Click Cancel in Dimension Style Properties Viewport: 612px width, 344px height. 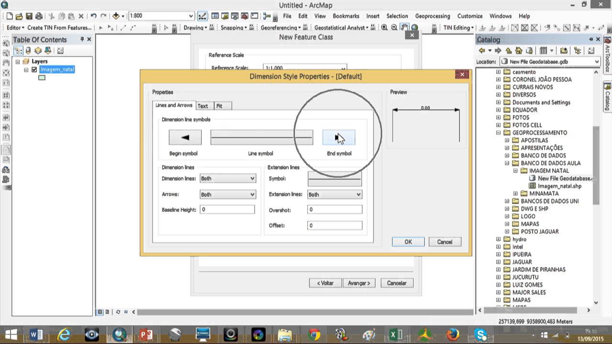[445, 242]
